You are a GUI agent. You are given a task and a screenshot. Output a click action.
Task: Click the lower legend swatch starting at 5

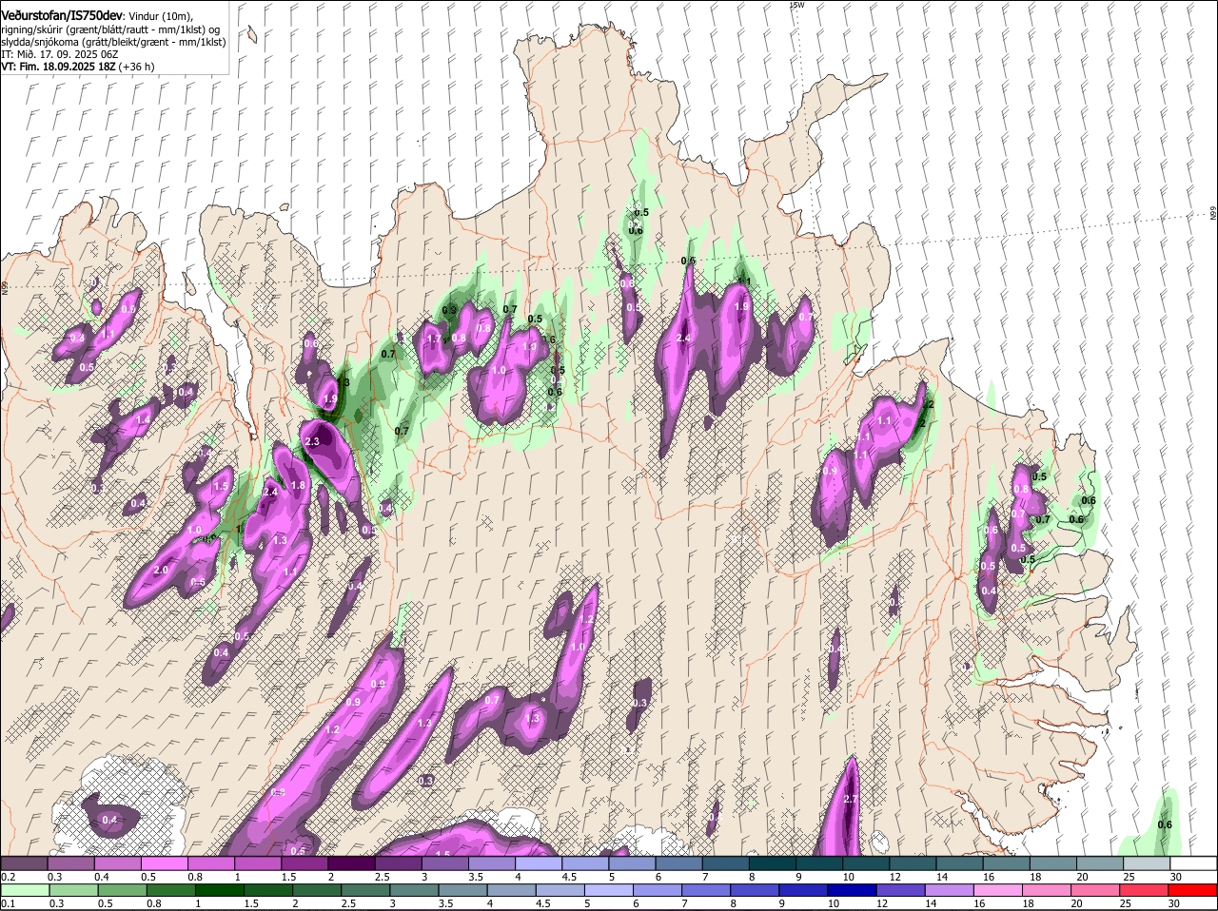pyautogui.click(x=608, y=890)
